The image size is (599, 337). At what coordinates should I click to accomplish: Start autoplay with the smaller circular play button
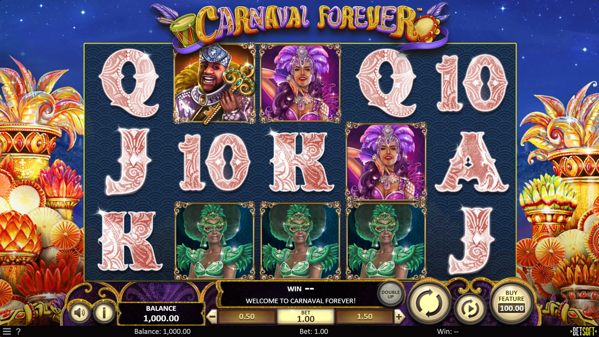[469, 309]
